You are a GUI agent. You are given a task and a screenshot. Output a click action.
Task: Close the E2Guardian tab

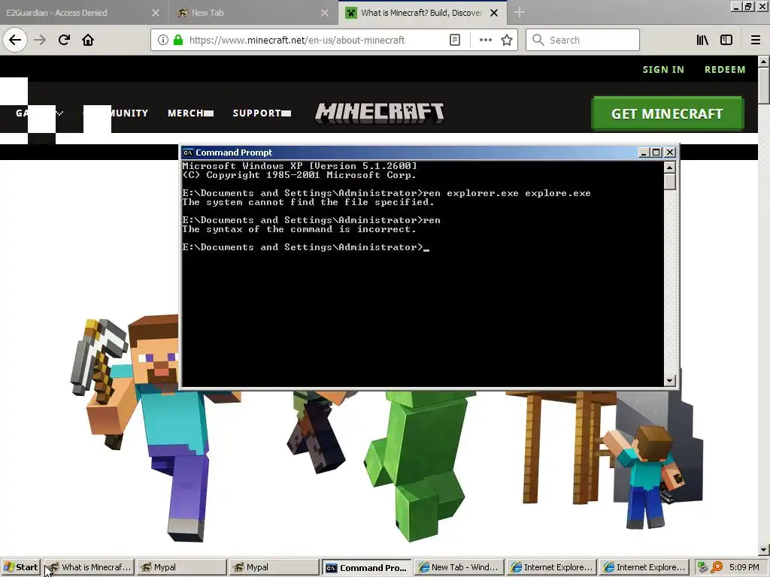(x=155, y=13)
